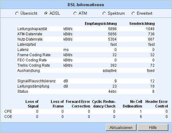Click the Leitungskapazität row label

tap(32, 29)
